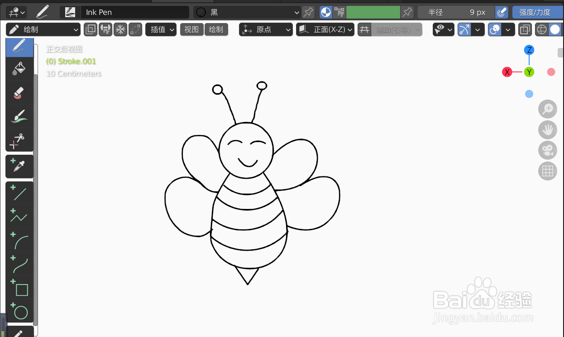Click the red X axis gizmo
This screenshot has height=337, width=564.
click(x=507, y=72)
